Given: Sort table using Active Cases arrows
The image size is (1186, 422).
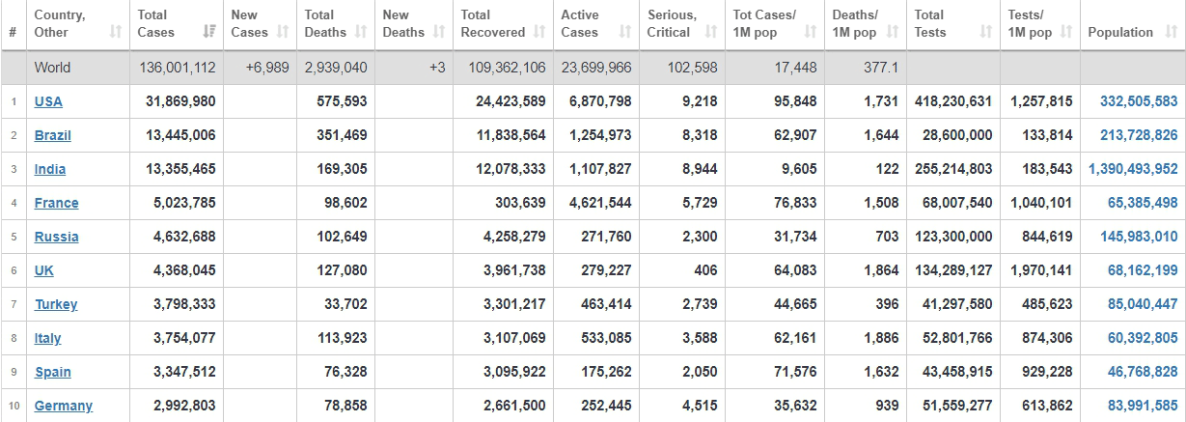Looking at the screenshot, I should coord(625,33).
